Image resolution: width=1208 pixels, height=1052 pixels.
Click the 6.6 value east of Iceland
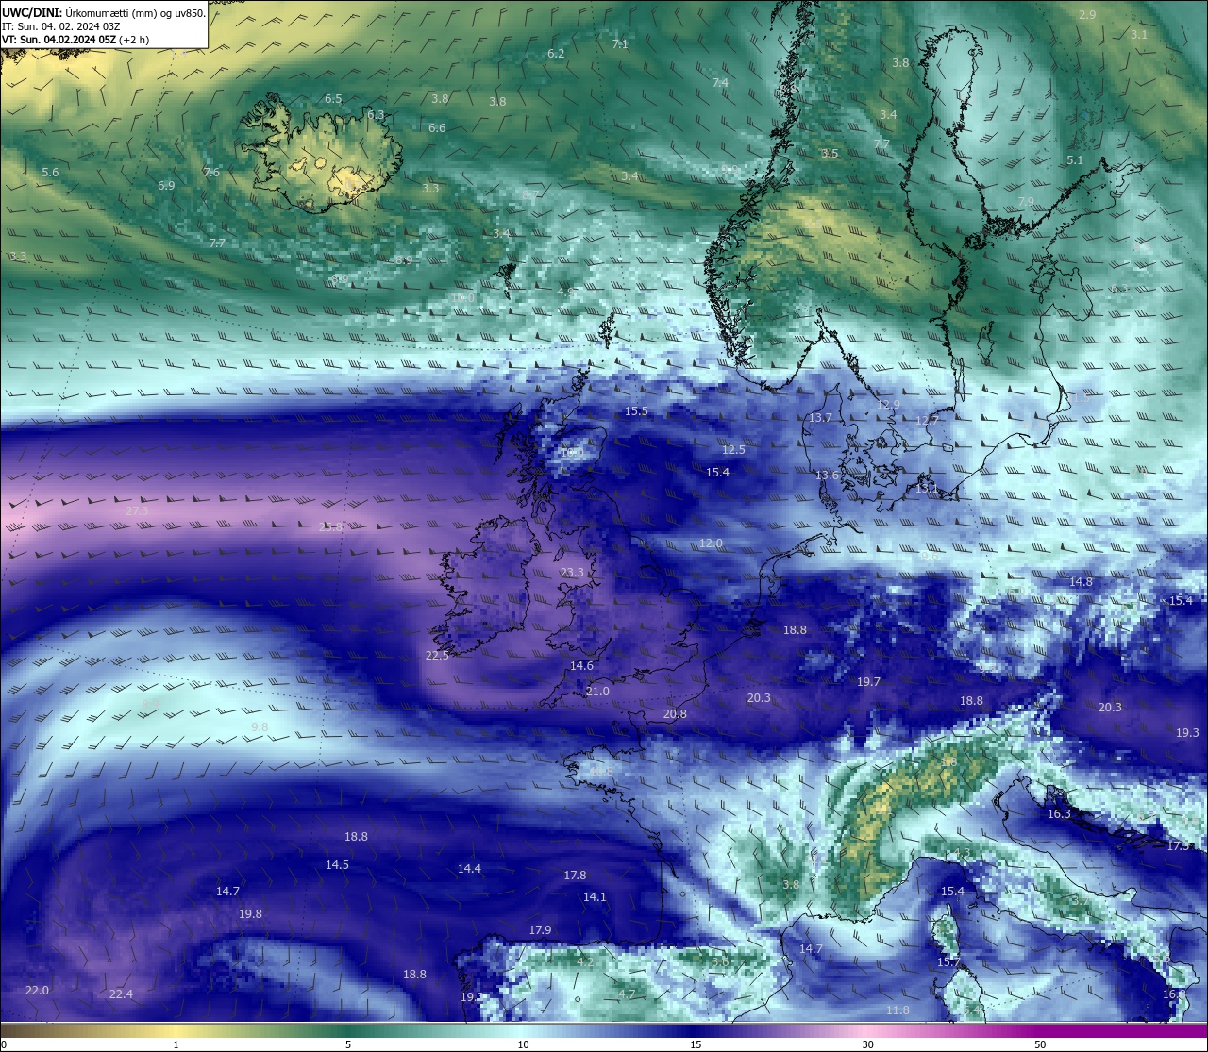point(437,127)
